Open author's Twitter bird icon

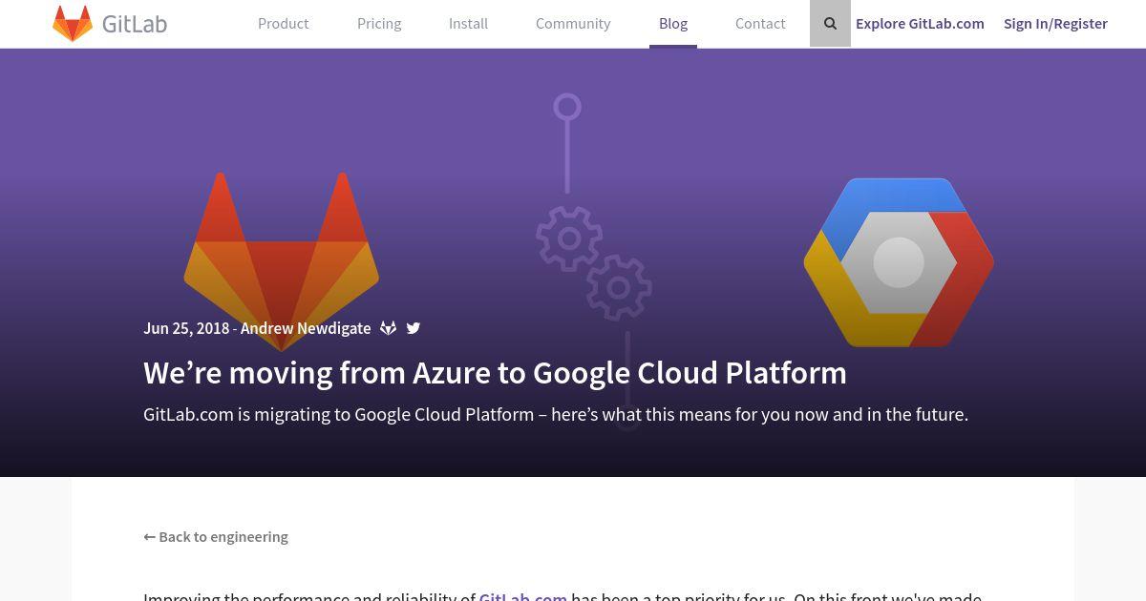414,328
